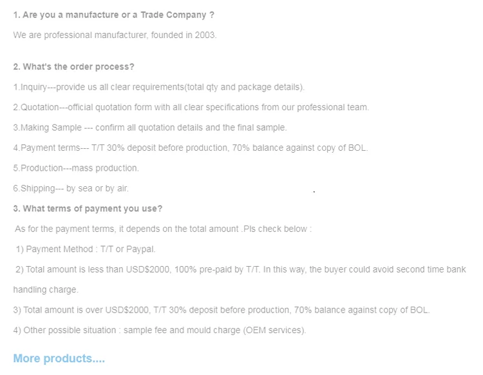Click the line about amounts over USD$2000

222,310
